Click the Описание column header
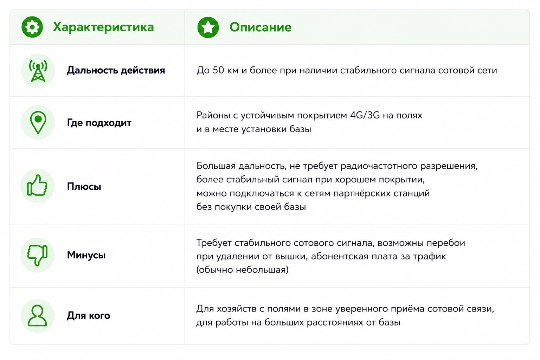 point(261,27)
